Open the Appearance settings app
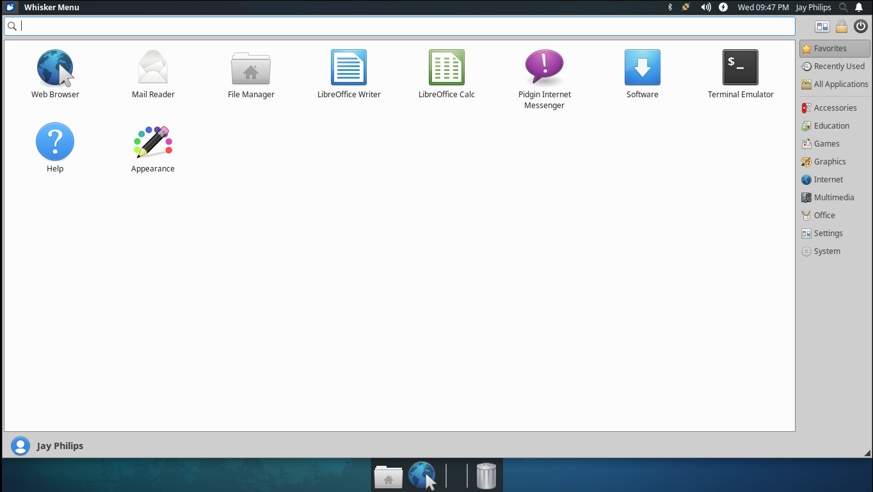Image resolution: width=873 pixels, height=492 pixels. [153, 143]
